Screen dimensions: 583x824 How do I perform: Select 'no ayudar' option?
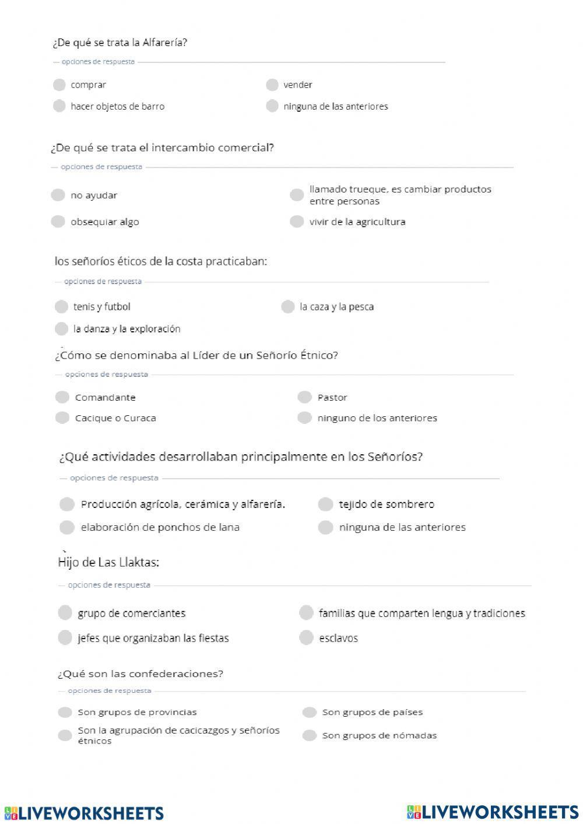[x=58, y=195]
